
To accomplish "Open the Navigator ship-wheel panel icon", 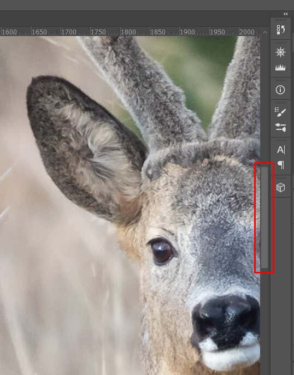I will pyautogui.click(x=280, y=52).
